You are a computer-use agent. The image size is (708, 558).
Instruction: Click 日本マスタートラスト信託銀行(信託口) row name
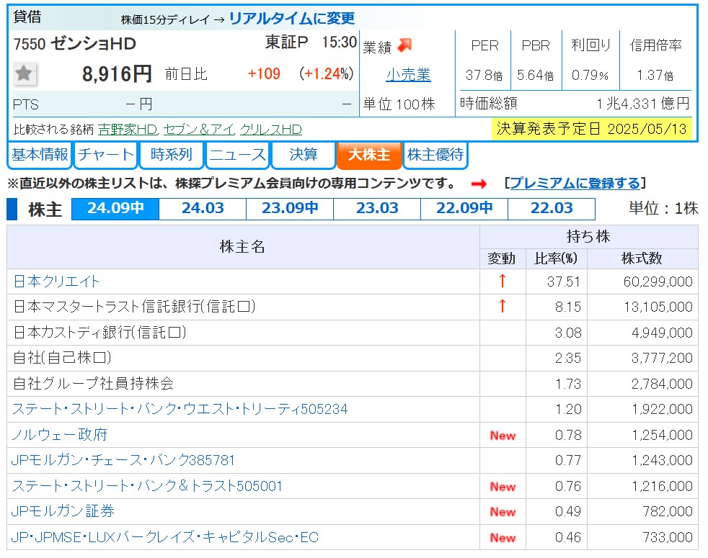point(135,306)
